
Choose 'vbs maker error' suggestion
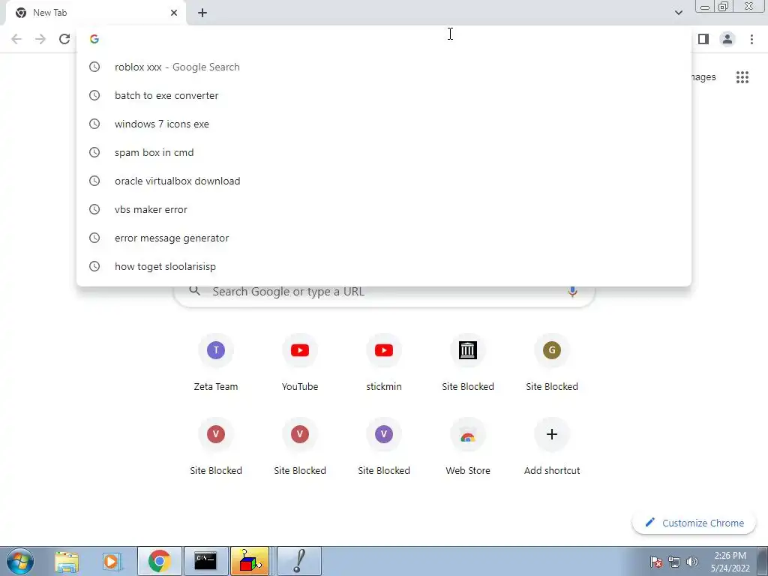point(383,209)
